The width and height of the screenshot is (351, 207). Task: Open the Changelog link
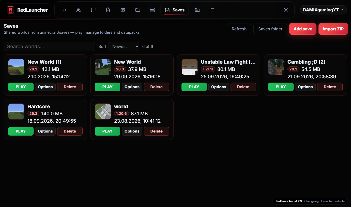(x=311, y=201)
